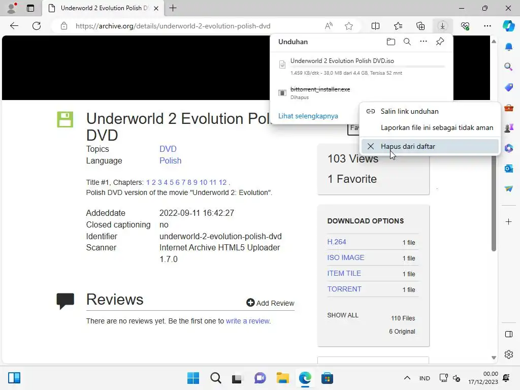This screenshot has height=390, width=520.
Task: Open the Polish language link
Action: click(171, 160)
